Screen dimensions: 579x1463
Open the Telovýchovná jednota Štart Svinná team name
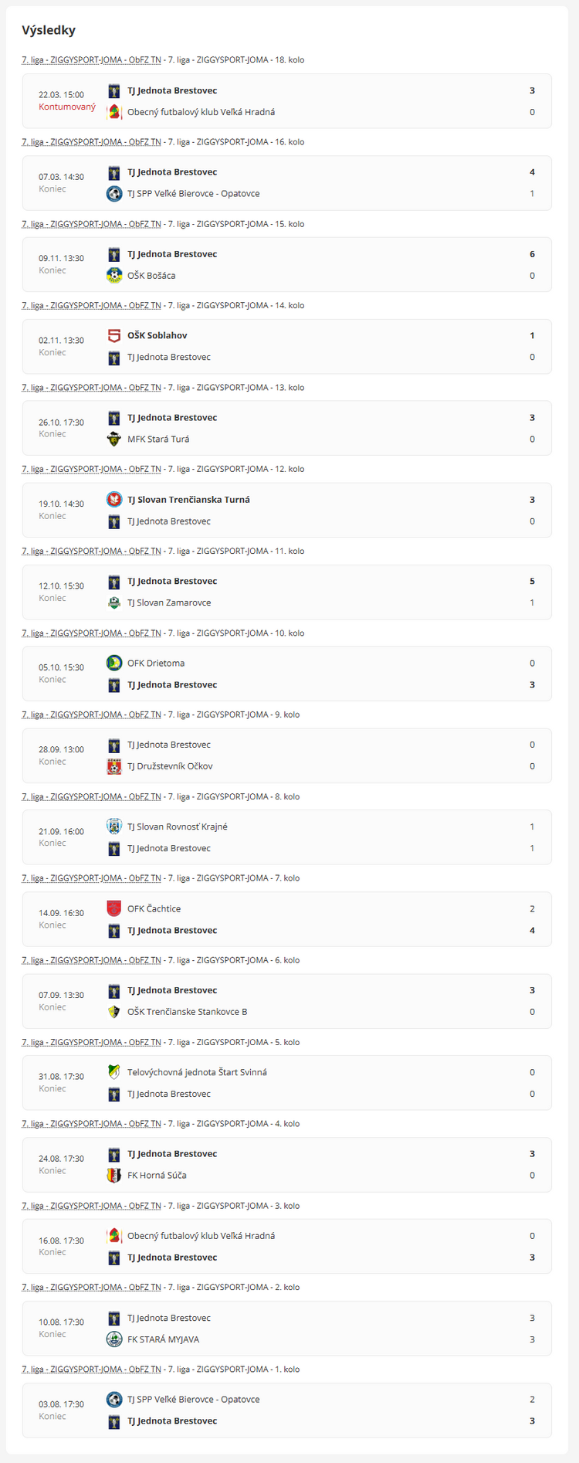[197, 1072]
